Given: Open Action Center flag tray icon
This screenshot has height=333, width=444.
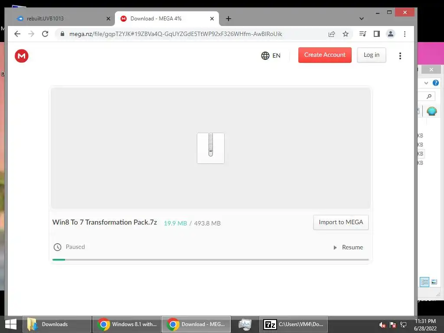Looking at the screenshot, I should [393, 325].
